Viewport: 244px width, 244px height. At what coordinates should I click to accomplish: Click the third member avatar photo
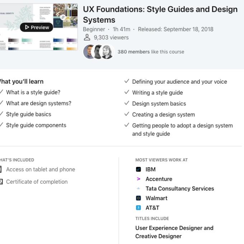107,52
